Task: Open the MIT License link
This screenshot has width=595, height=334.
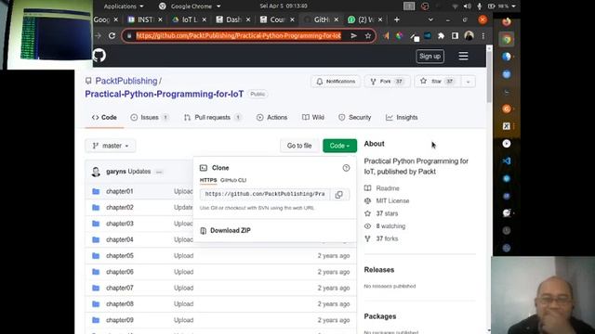Action: tap(392, 200)
